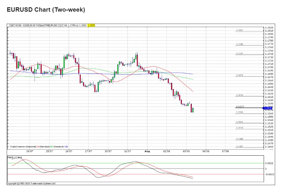This screenshot has height=193, width=283.
Task: Click the 24/07 date on time axis
Action: click(x=30, y=151)
